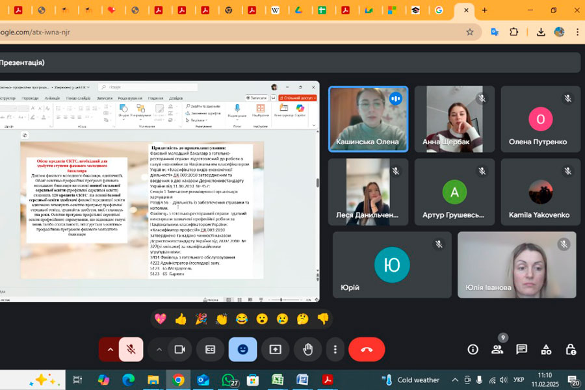
Task: Open Chrome three-dot menu
Action: [577, 32]
